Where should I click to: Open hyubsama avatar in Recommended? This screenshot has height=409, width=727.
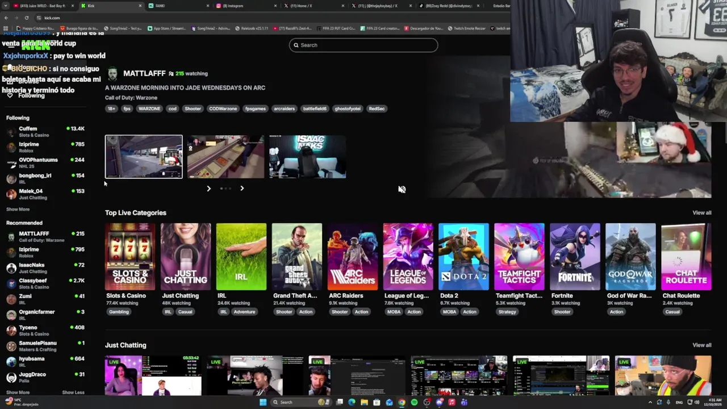coord(11,362)
